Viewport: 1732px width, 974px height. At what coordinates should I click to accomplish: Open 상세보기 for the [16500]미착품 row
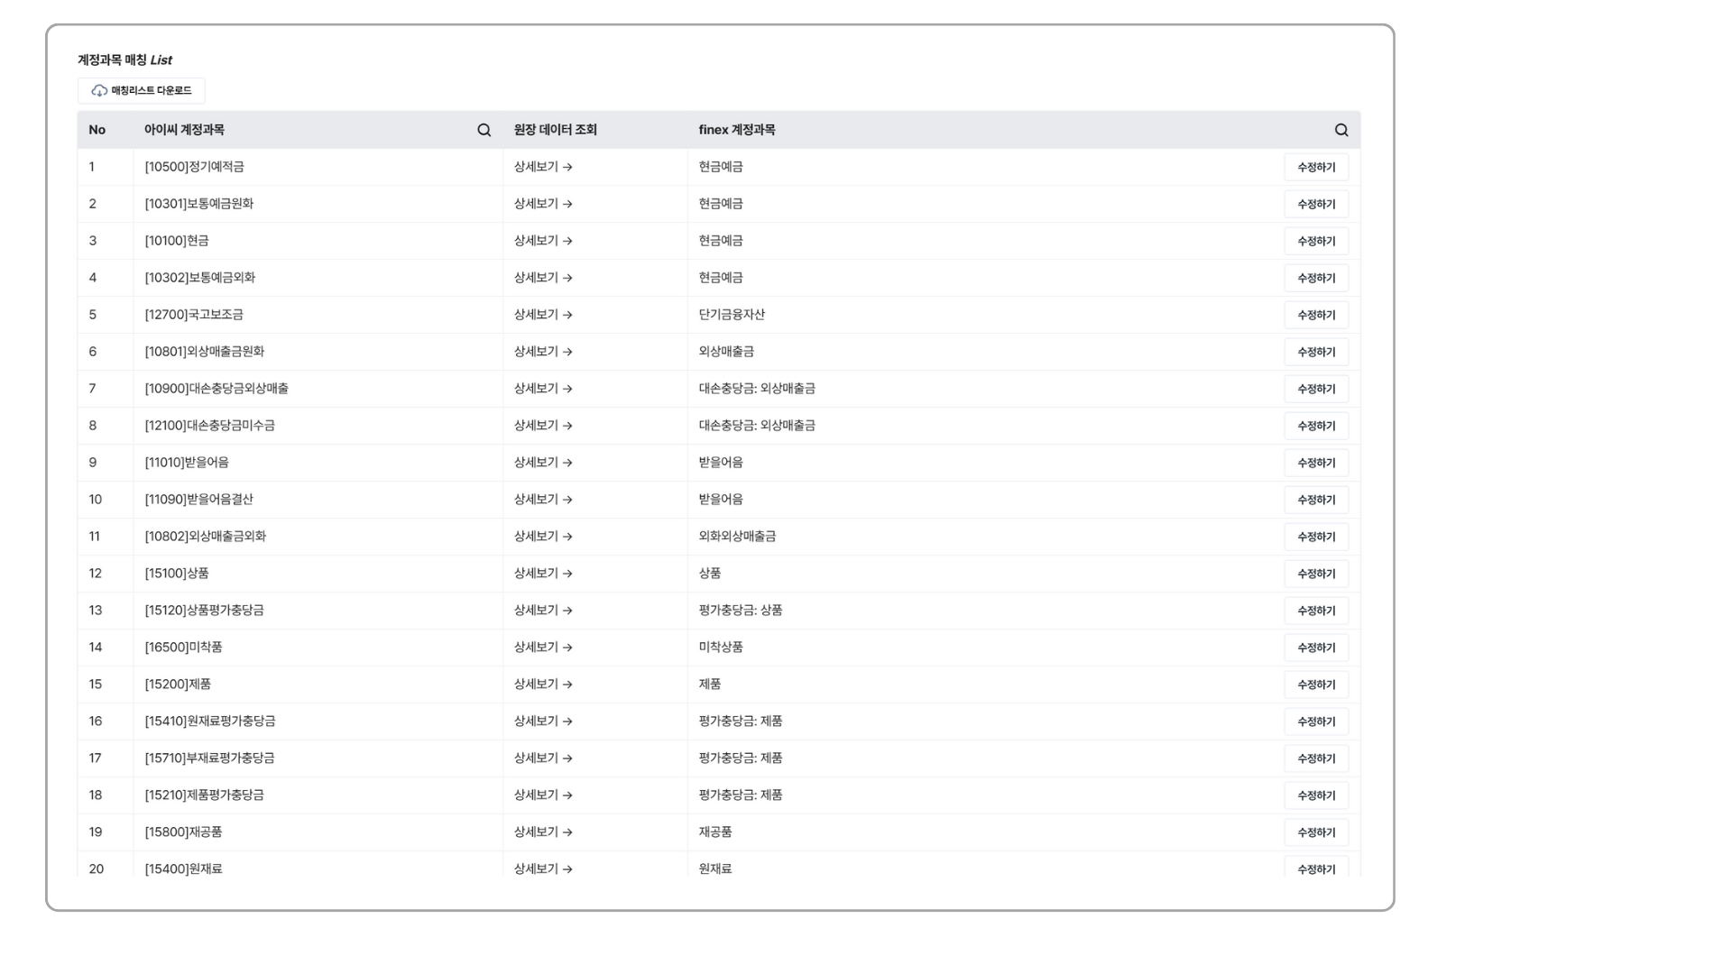543,648
